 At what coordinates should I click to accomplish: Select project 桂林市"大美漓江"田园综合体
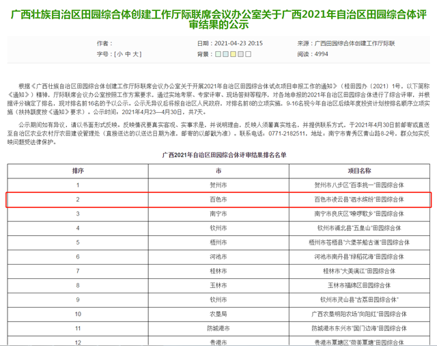click(x=359, y=271)
